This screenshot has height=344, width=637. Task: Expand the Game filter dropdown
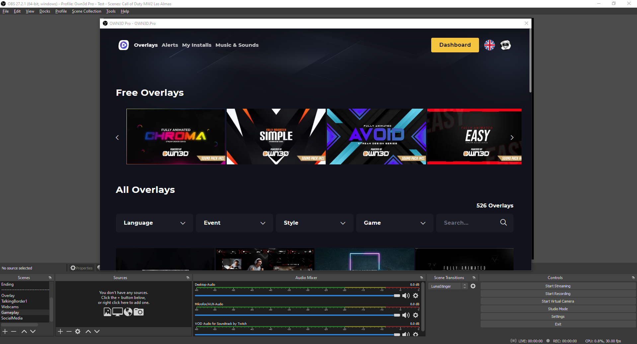pyautogui.click(x=395, y=223)
